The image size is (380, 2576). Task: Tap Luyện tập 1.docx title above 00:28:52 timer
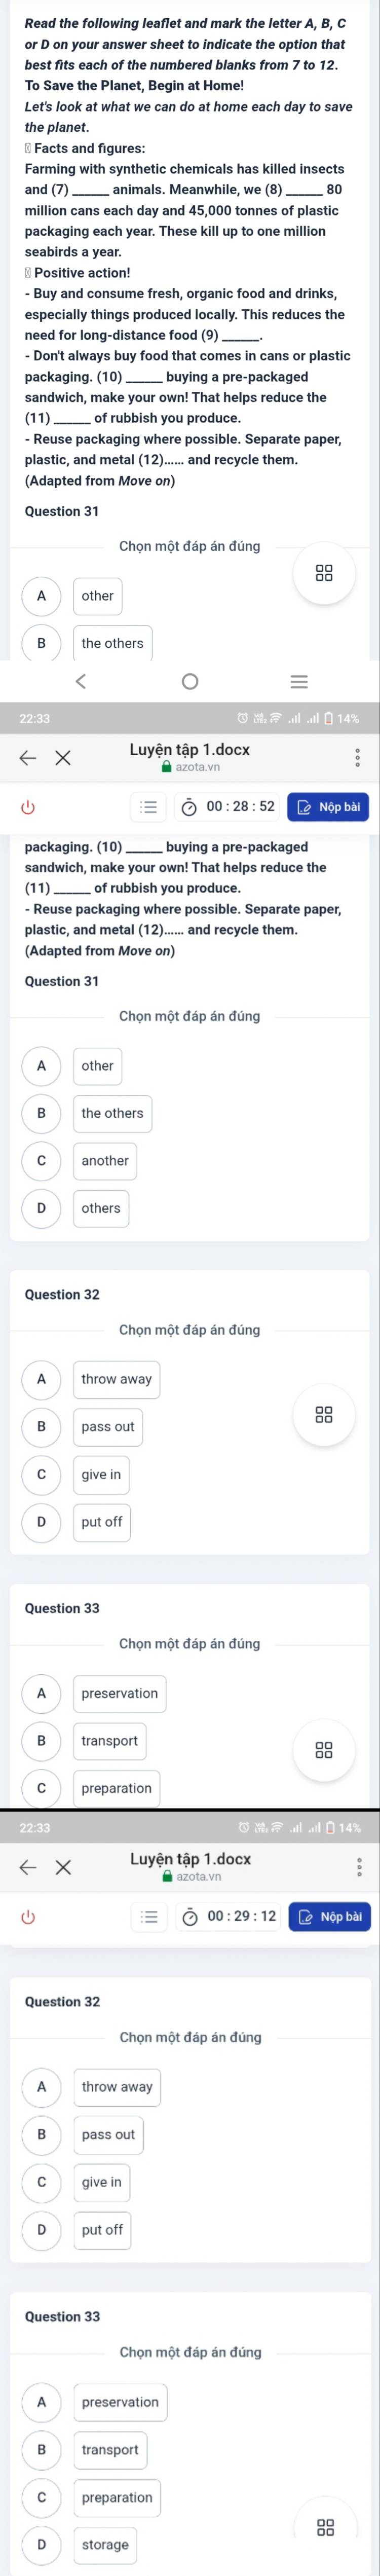[x=190, y=749]
